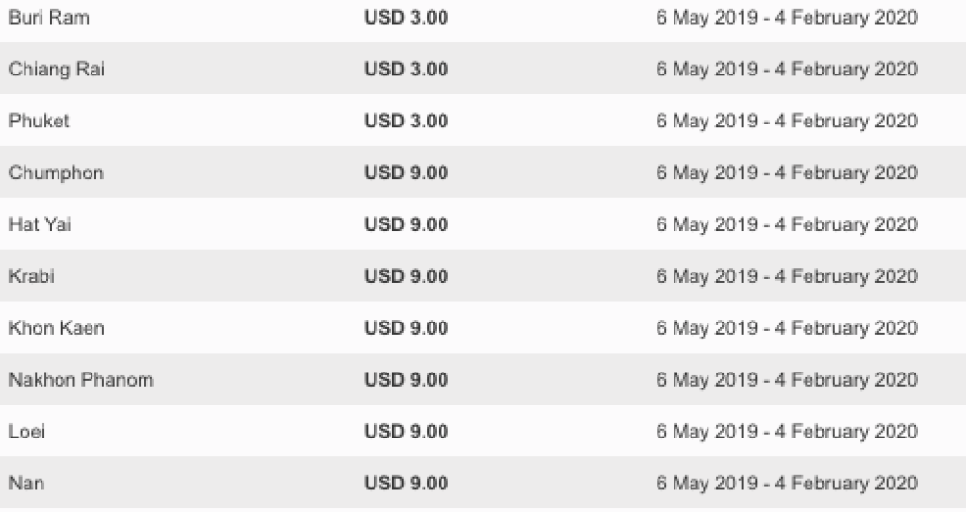Image resolution: width=966 pixels, height=512 pixels.
Task: Select the USD 9.00 price for Chumphon
Action: pos(406,173)
